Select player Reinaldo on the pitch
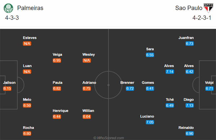Viewport: 216px width, 140px height. point(186,128)
